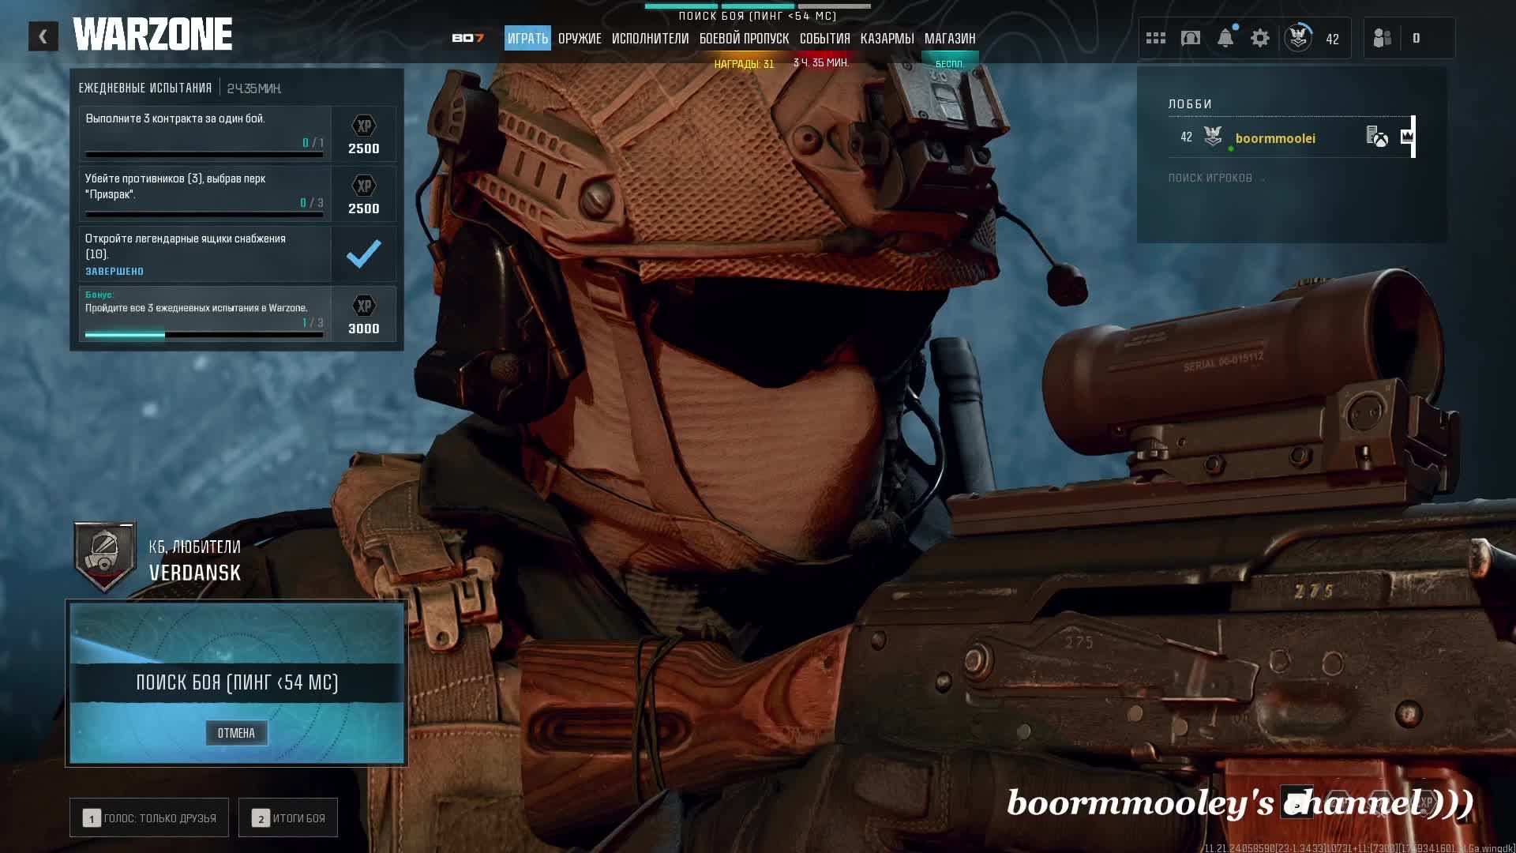Click the lobby leader crown icon

(x=1406, y=137)
